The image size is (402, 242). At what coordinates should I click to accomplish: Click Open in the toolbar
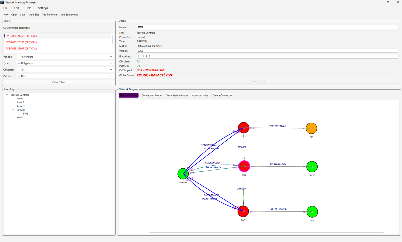(14, 15)
